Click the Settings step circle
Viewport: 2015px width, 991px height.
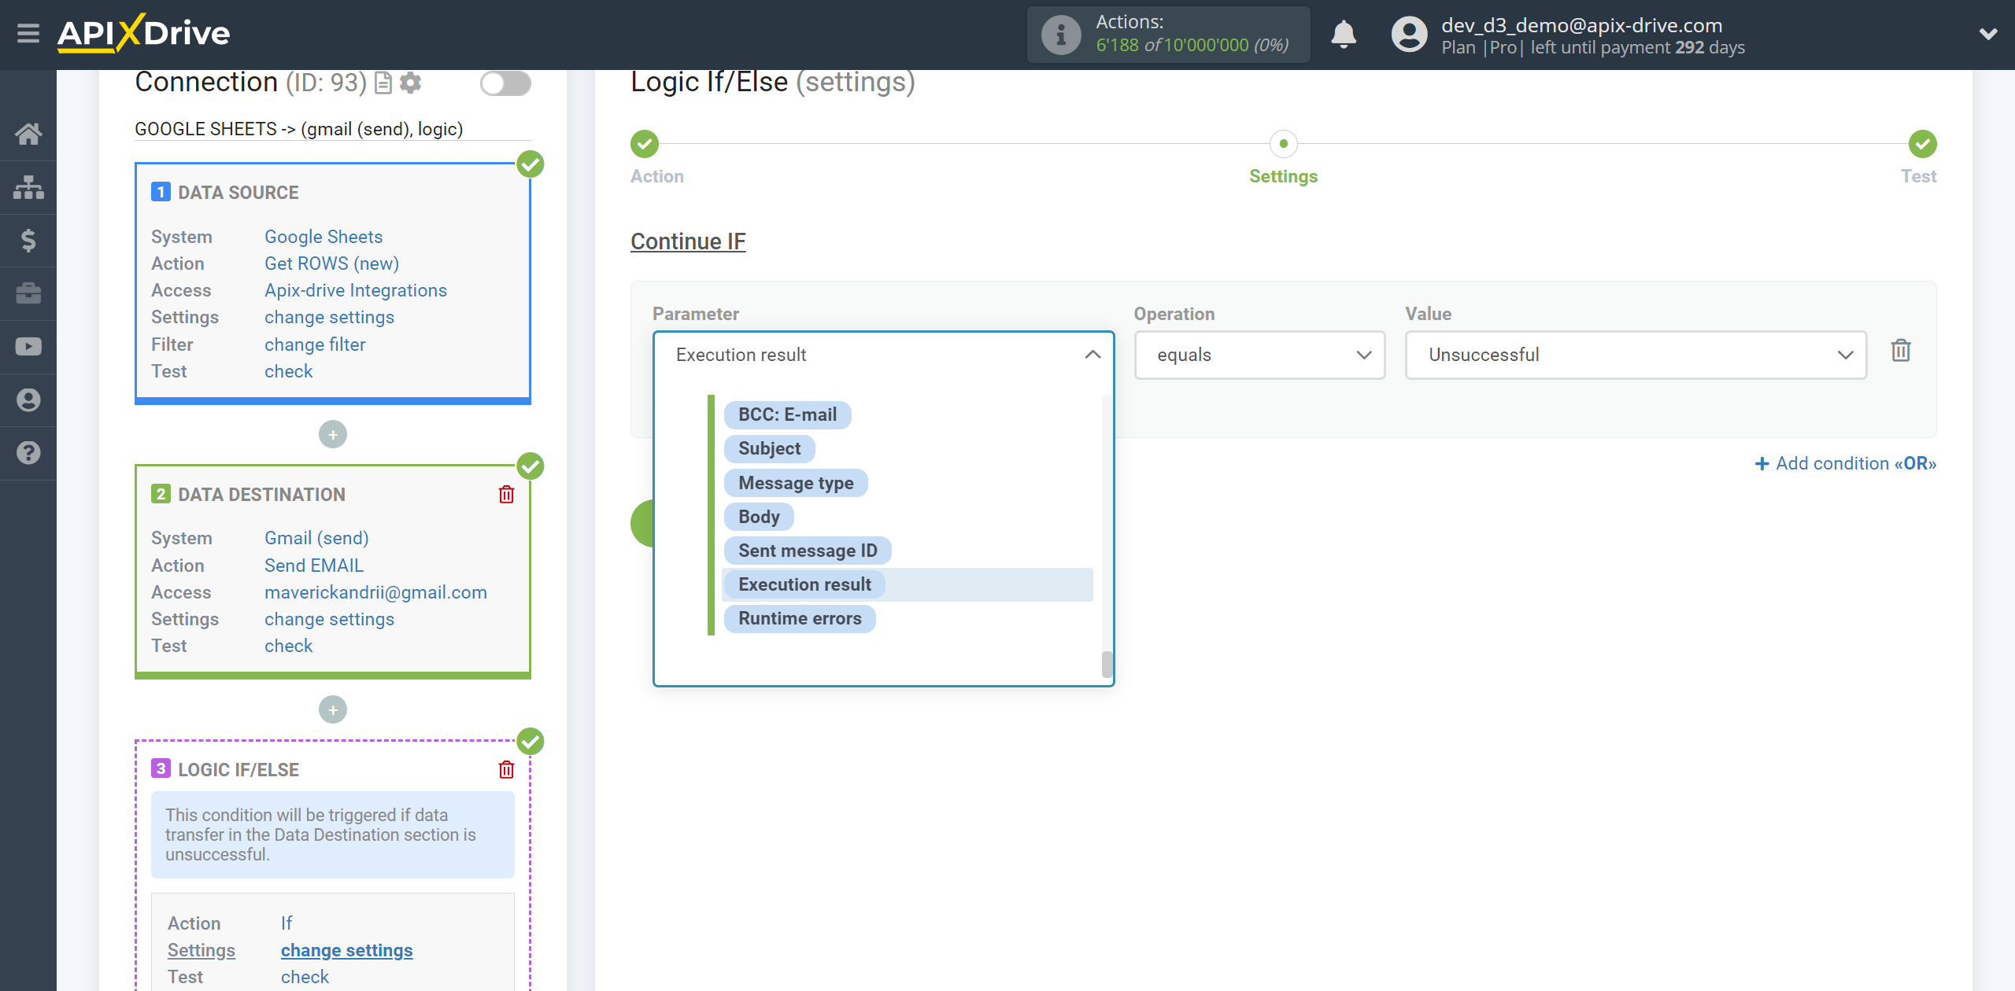[x=1283, y=144]
